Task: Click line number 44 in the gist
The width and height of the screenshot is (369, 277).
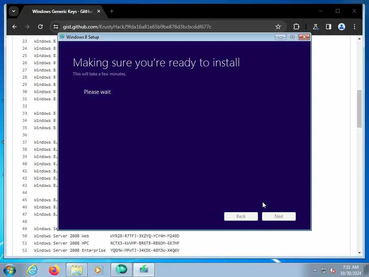Action: [25, 193]
